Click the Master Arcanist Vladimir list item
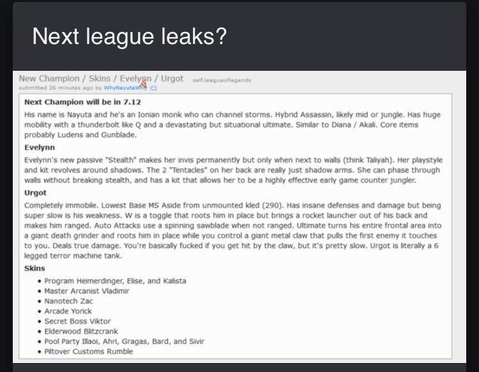Screen dimensions: 479x372 point(87,291)
